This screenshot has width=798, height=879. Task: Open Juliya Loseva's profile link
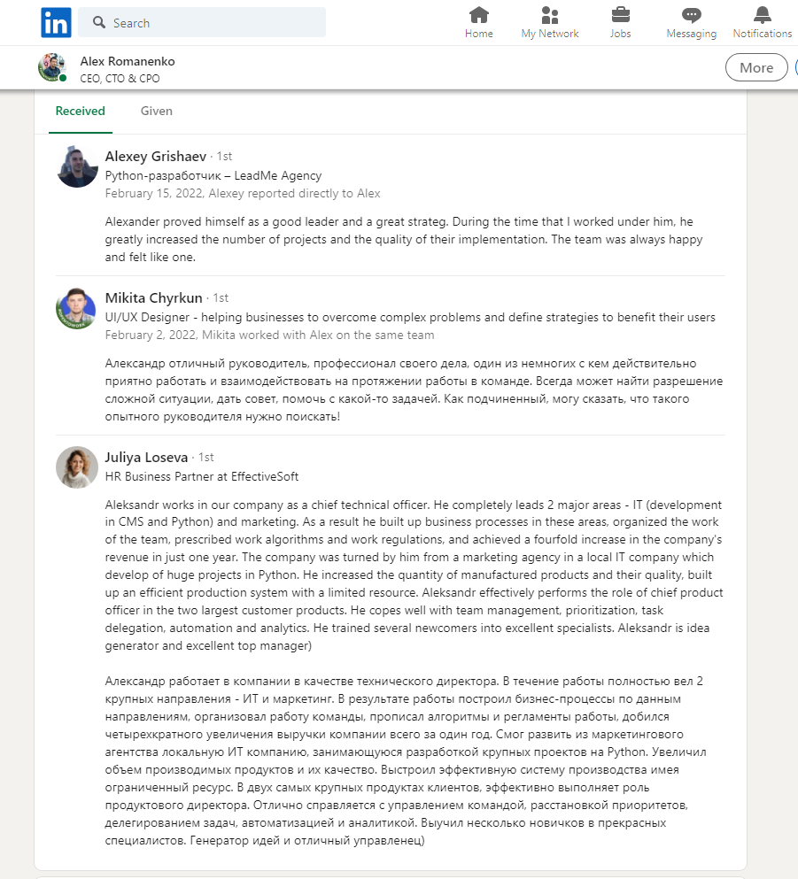pyautogui.click(x=146, y=458)
